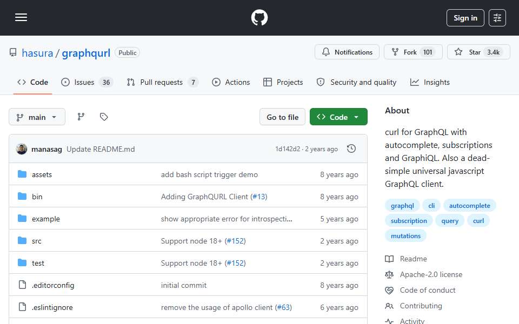519x324 pixels.
Task: Click the bin folder icon
Action: (x=22, y=197)
